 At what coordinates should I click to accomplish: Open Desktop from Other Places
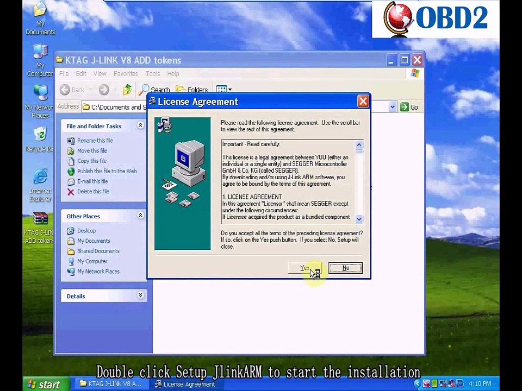click(x=86, y=231)
